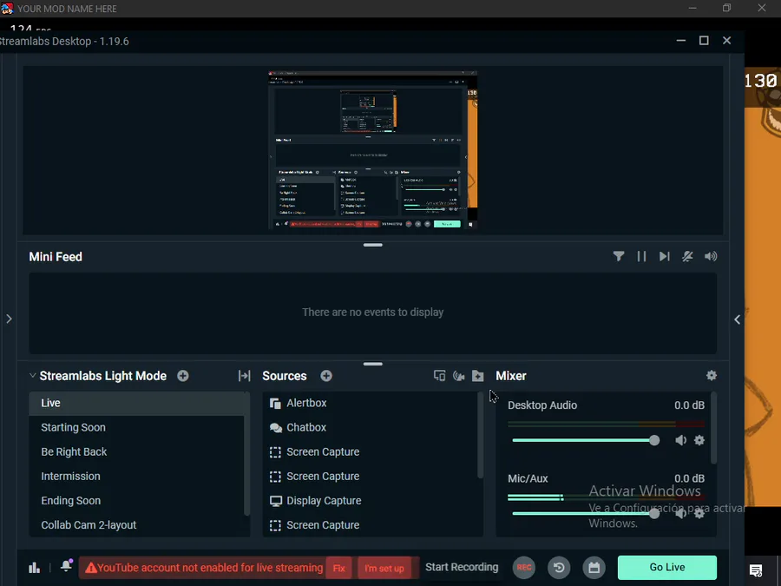Toggle mute event notifications in Mini Feed
This screenshot has width=781, height=586.
[x=687, y=257]
